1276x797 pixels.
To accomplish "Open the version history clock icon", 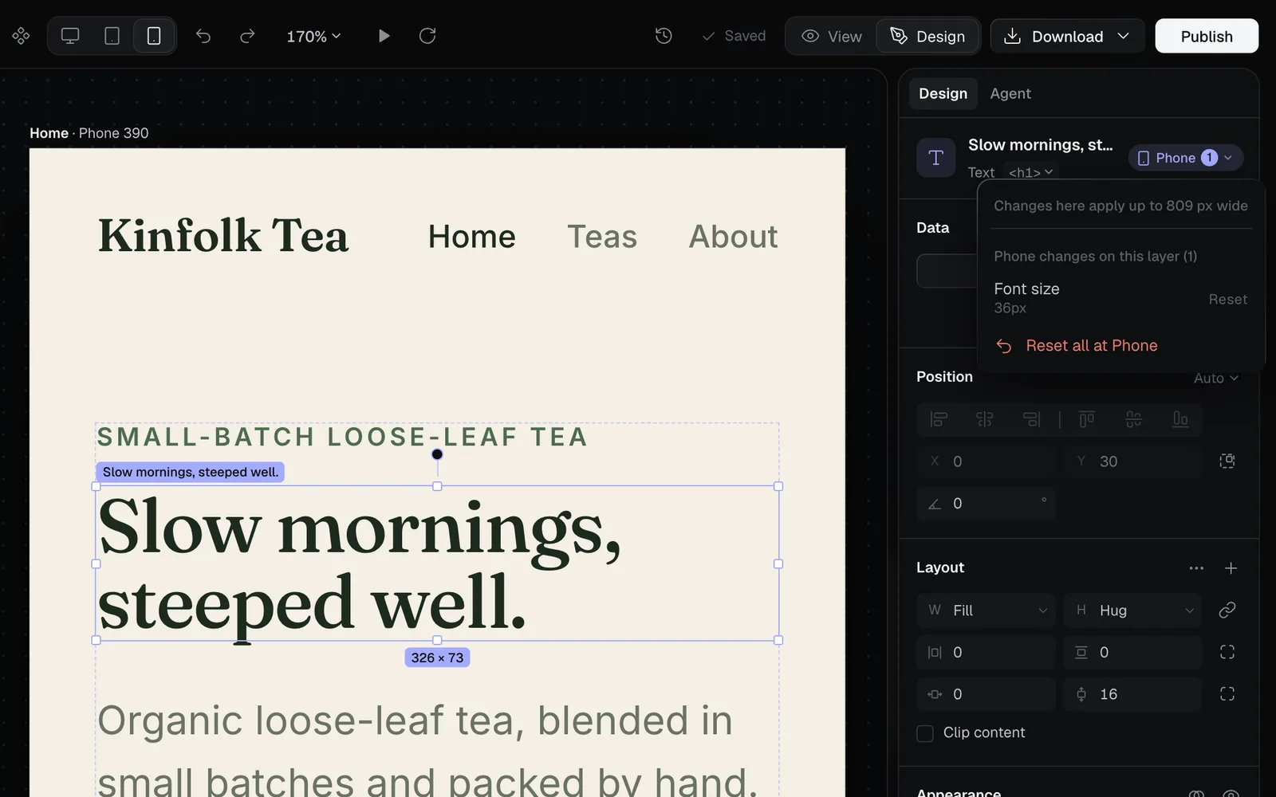I will (664, 36).
